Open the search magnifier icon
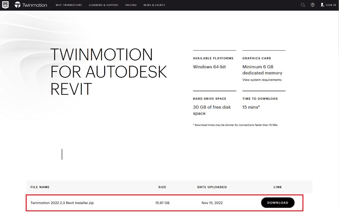This screenshot has width=339, height=212. (303, 5)
